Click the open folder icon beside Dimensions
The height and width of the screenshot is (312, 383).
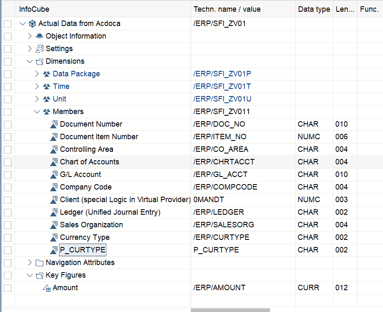[39, 61]
